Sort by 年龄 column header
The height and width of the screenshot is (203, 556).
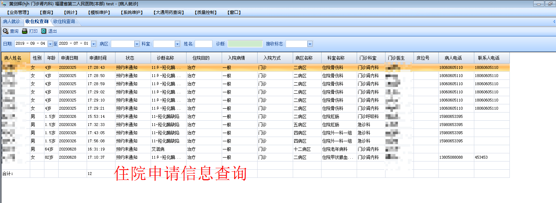51,58
